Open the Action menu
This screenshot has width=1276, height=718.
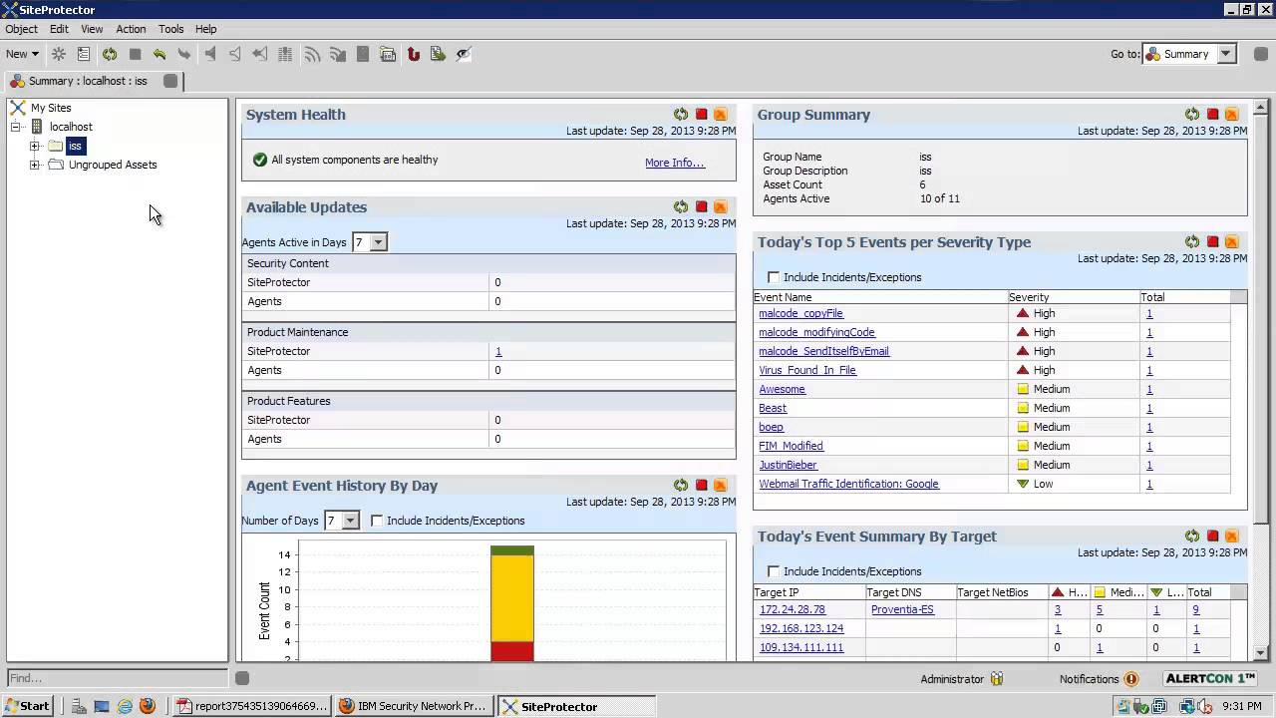click(131, 29)
